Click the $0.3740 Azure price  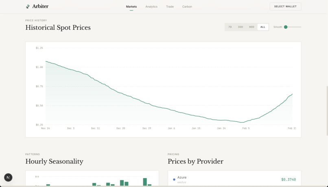tap(289, 179)
